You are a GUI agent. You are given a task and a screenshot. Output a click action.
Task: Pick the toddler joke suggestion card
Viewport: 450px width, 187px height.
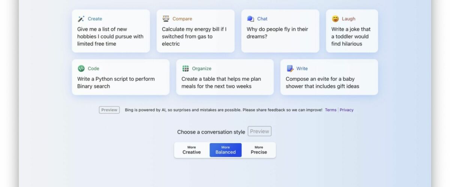click(x=352, y=31)
